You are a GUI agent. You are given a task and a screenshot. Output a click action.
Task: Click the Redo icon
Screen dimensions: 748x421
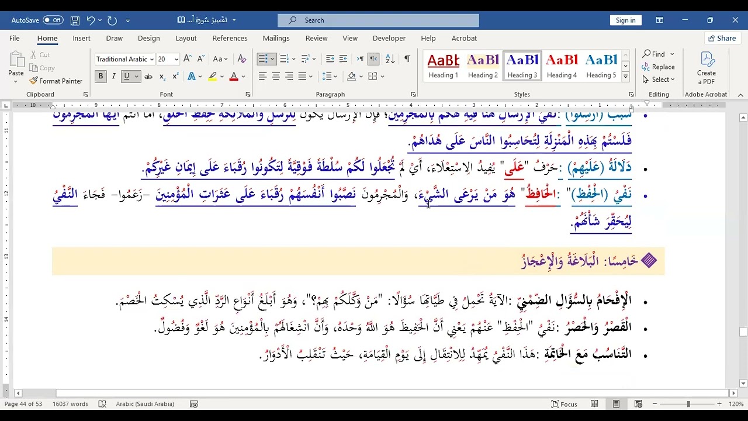pyautogui.click(x=112, y=20)
